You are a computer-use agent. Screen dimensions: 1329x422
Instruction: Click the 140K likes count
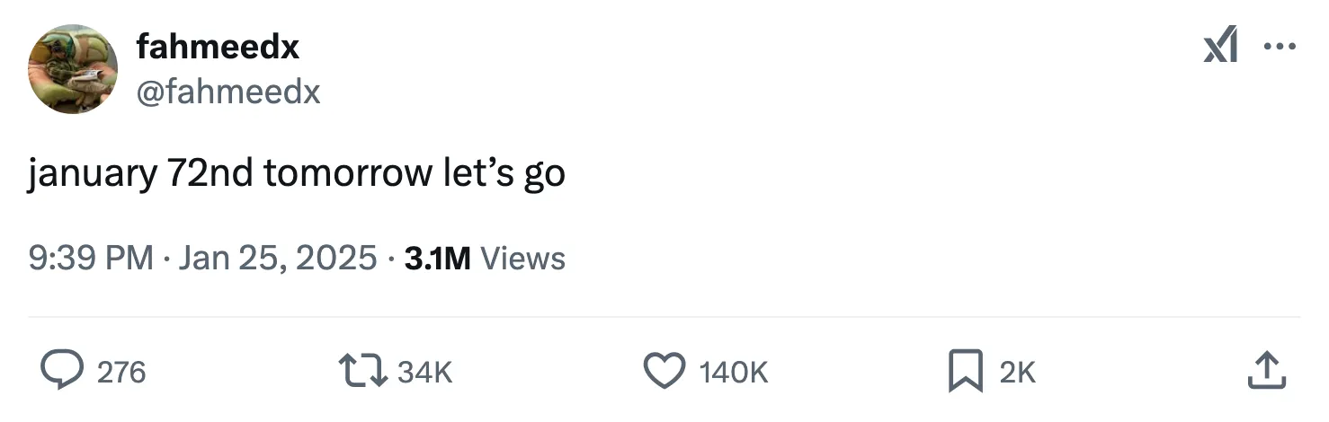(x=734, y=372)
